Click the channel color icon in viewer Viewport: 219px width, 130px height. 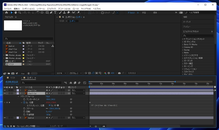[x=105, y=73]
